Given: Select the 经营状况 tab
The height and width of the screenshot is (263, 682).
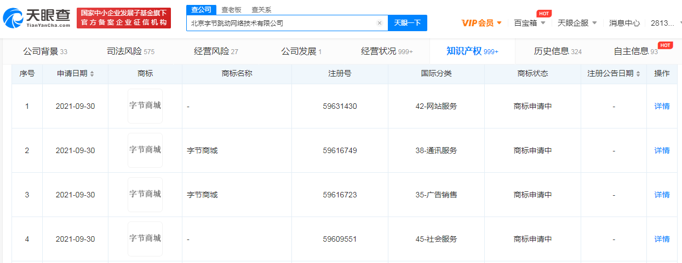Looking at the screenshot, I should click(387, 51).
